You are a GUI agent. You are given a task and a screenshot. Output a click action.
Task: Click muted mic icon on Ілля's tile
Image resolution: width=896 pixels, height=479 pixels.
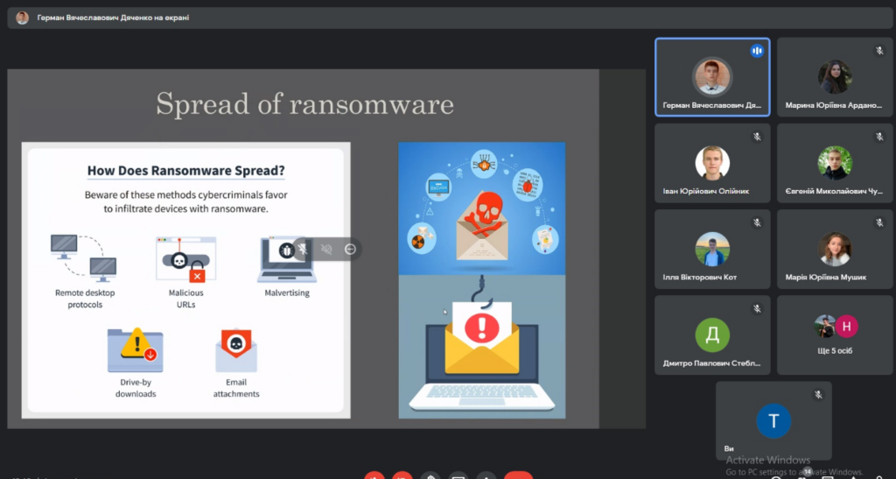click(757, 222)
